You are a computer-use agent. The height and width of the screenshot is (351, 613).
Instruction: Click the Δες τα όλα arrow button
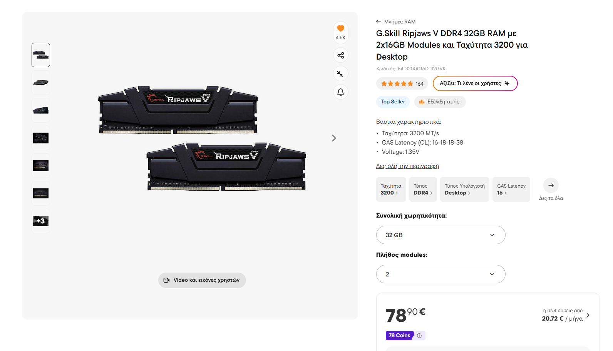click(551, 185)
